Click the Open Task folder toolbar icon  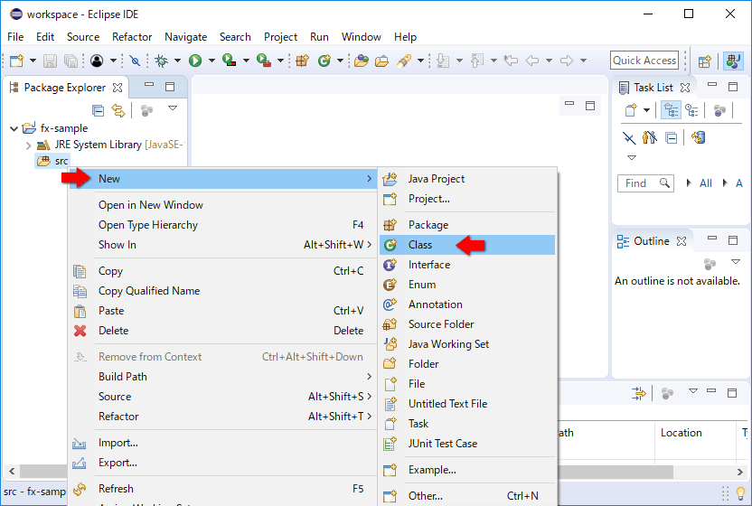(381, 61)
